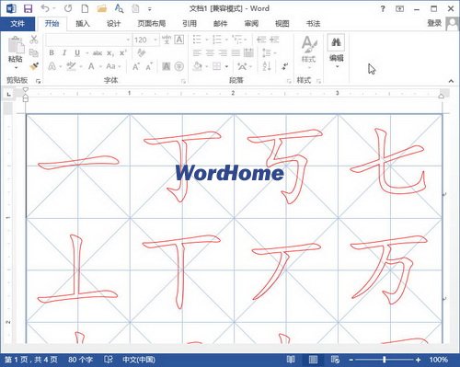The width and height of the screenshot is (460, 367).
Task: Click the zoom out minus button
Action: (x=351, y=360)
